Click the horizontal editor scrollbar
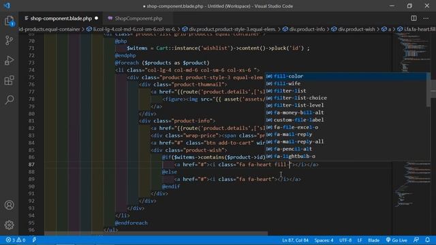The image size is (436, 245). tap(156, 233)
